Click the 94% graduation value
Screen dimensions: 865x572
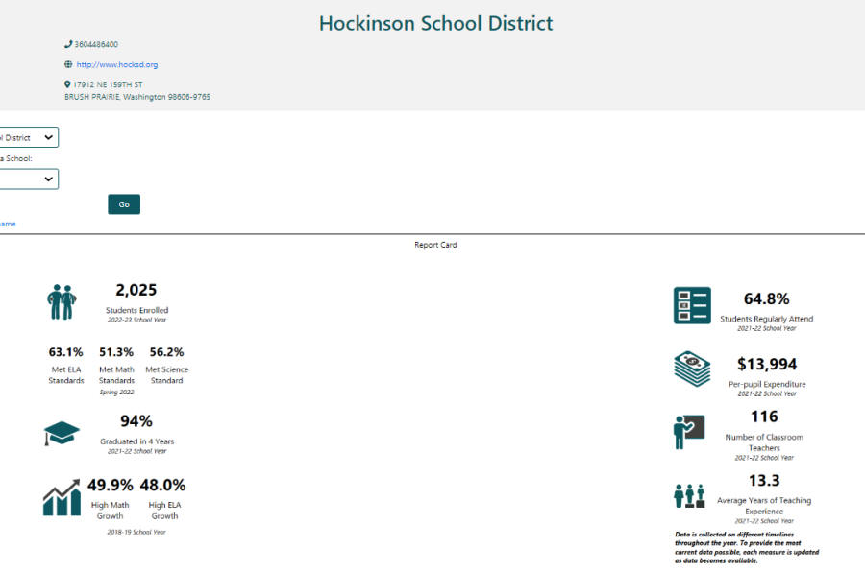coord(136,421)
